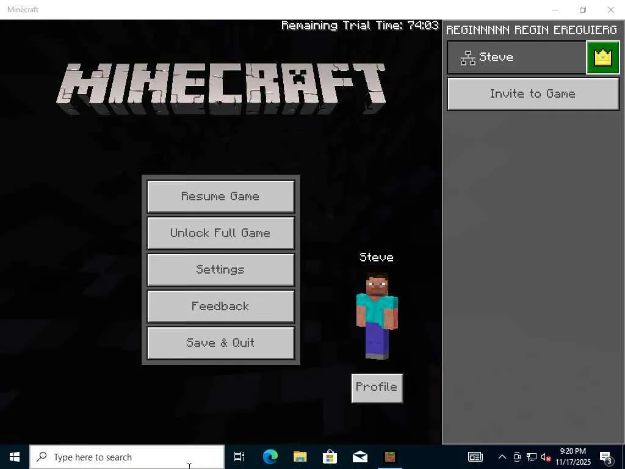This screenshot has height=469, width=625.
Task: Click the Steve character skin model
Action: click(x=377, y=316)
